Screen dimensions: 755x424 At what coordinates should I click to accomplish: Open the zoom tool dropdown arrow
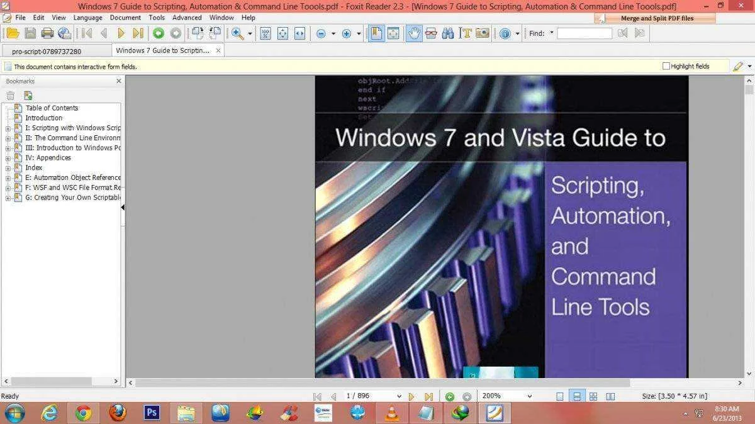(x=250, y=33)
